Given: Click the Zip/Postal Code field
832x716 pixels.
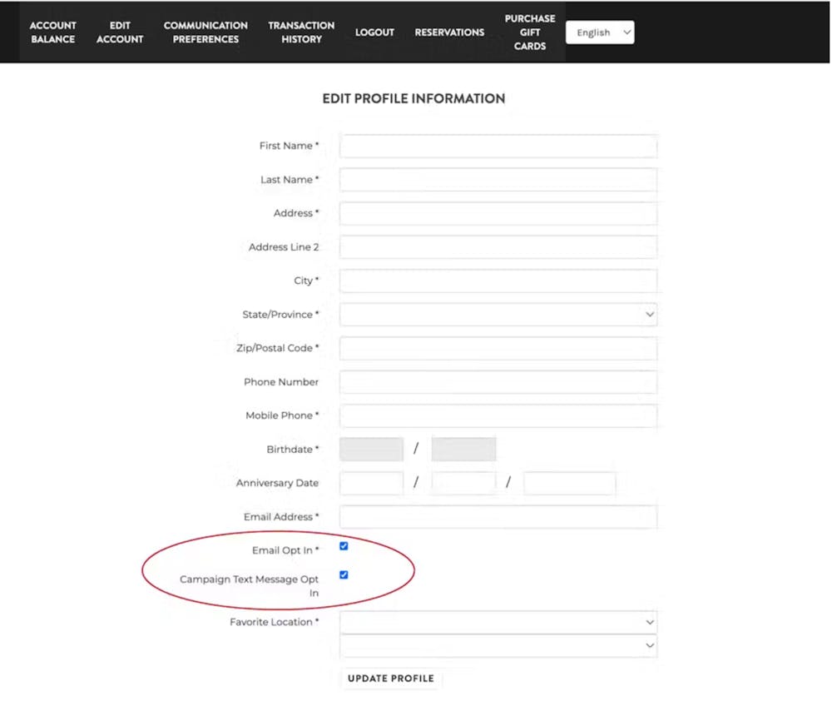Looking at the screenshot, I should click(498, 348).
